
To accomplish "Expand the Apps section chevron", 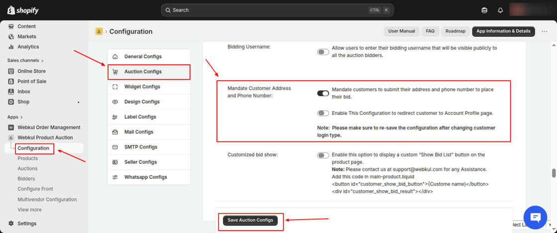I will pyautogui.click(x=21, y=117).
